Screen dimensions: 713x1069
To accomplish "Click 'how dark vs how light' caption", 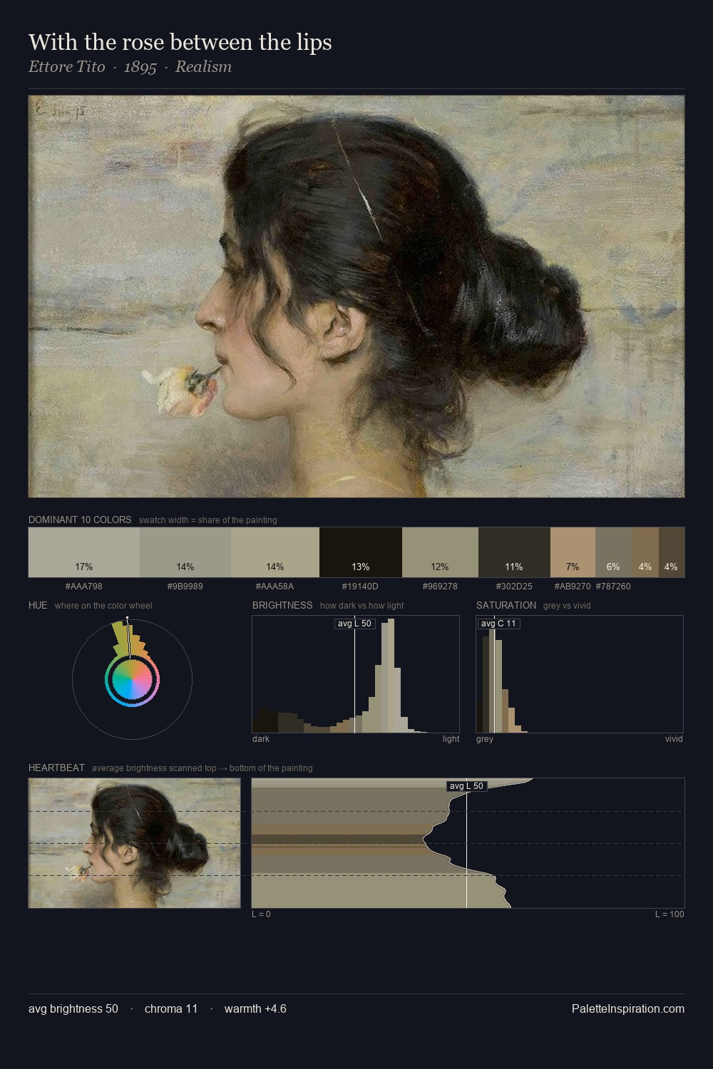I will pos(362,606).
